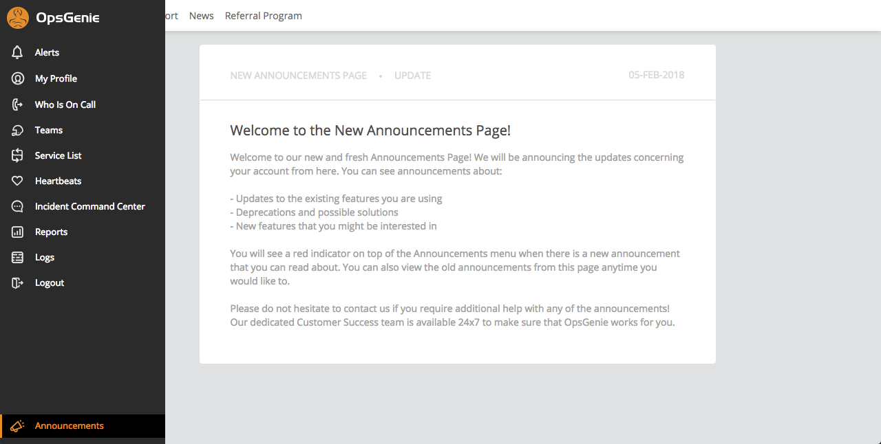Click the My Profile user icon

18,78
